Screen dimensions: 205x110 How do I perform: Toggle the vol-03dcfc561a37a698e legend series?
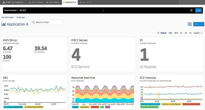point(34,107)
